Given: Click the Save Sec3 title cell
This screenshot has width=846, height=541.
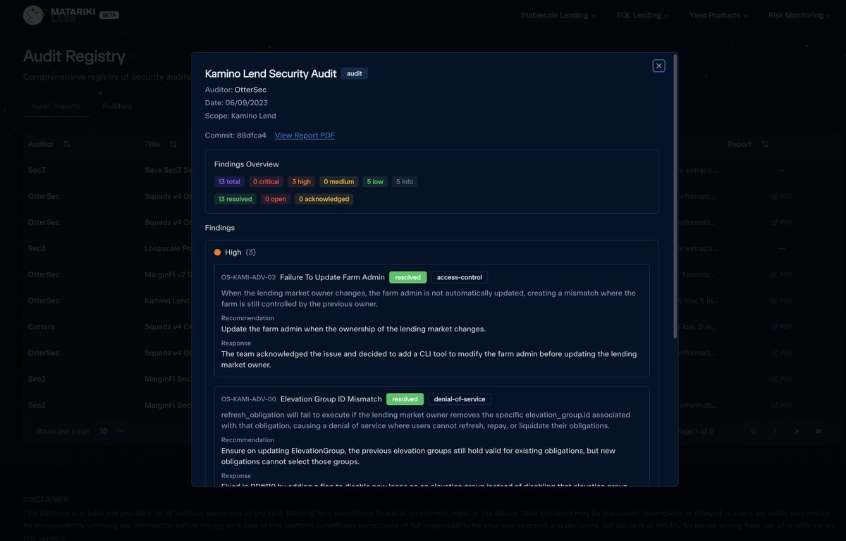Looking at the screenshot, I should (167, 170).
